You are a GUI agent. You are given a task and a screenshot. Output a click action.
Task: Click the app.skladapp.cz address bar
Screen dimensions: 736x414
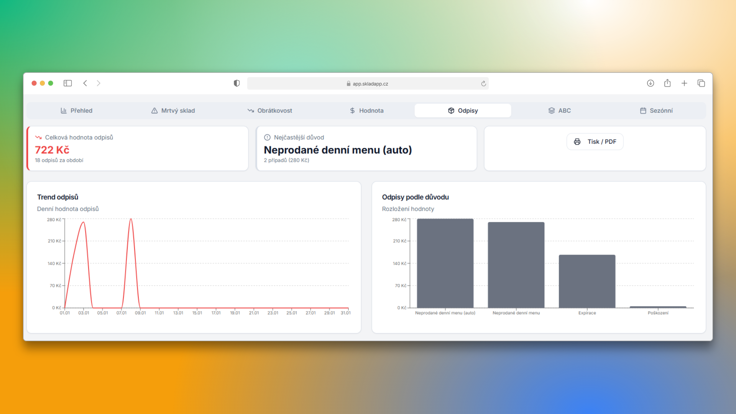coord(368,84)
